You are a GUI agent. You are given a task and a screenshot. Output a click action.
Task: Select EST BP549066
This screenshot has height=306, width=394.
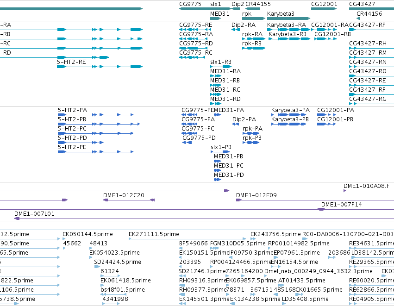(x=181, y=248)
